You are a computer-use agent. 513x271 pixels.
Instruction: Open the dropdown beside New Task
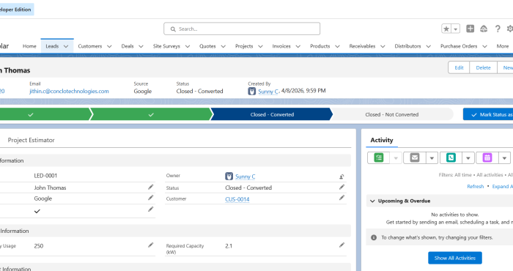pyautogui.click(x=396, y=158)
